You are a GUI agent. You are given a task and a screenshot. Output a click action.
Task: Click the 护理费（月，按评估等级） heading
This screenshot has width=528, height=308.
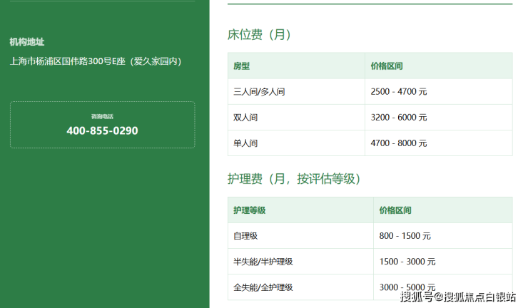click(x=294, y=179)
